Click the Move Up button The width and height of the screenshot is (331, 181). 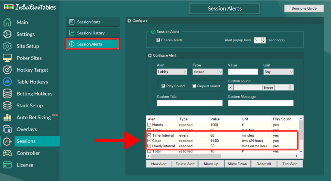(x=211, y=164)
